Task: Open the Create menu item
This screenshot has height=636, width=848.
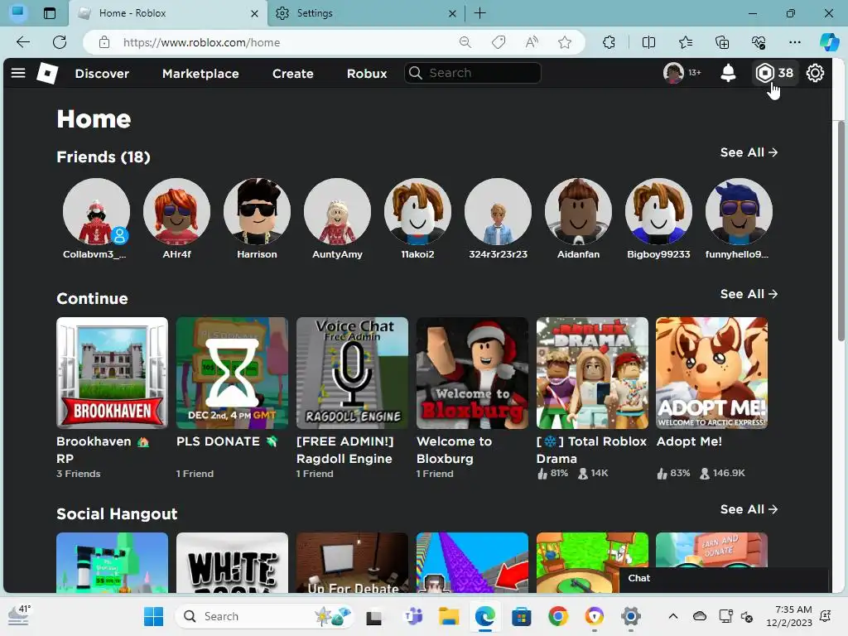Action: tap(293, 74)
